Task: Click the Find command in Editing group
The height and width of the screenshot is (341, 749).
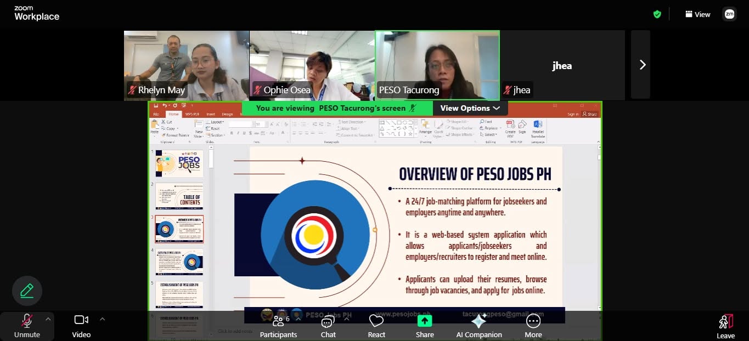Action: (486, 122)
